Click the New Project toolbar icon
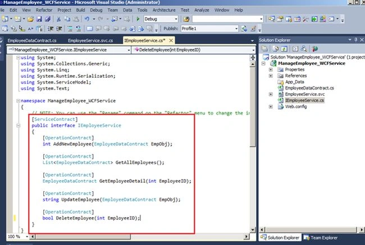Image resolution: width=365 pixels, height=245 pixels. (x=4, y=19)
